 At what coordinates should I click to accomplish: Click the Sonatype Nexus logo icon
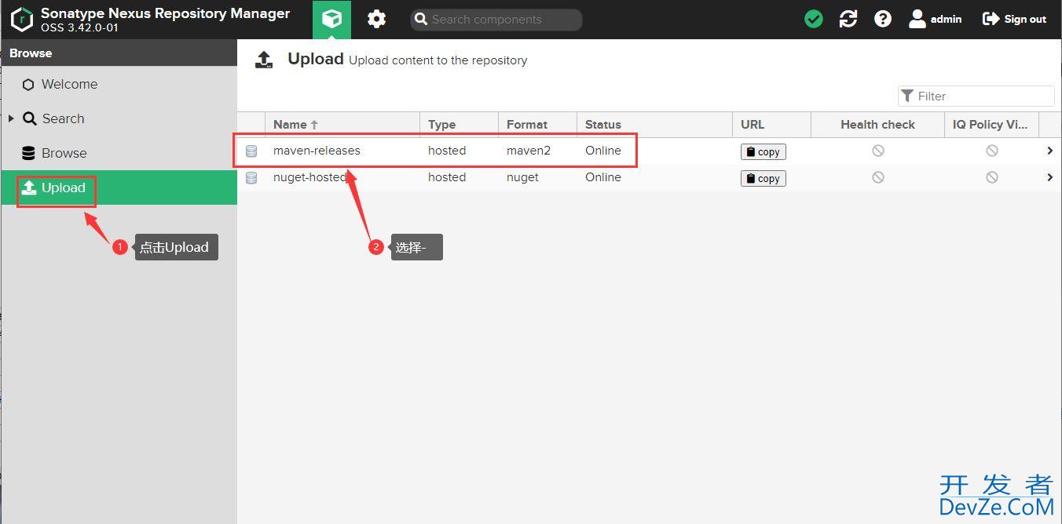21,20
